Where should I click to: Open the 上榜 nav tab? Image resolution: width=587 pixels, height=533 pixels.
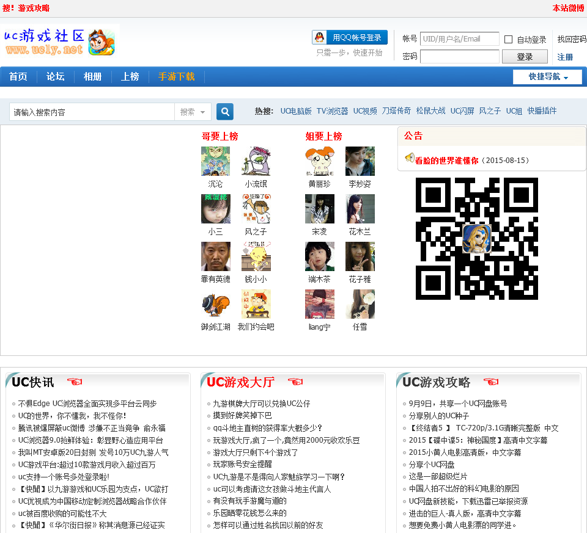click(x=130, y=77)
